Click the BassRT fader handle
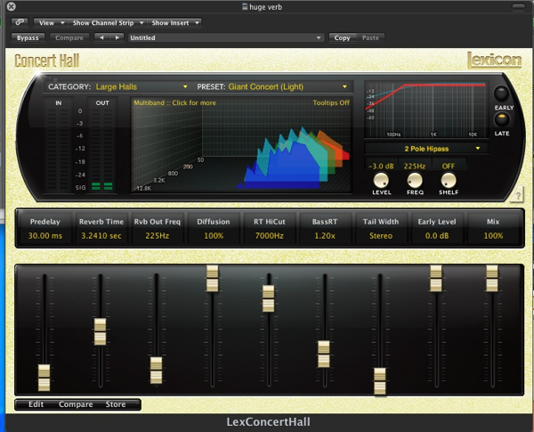Screen dimensions: 534x432 324,355
